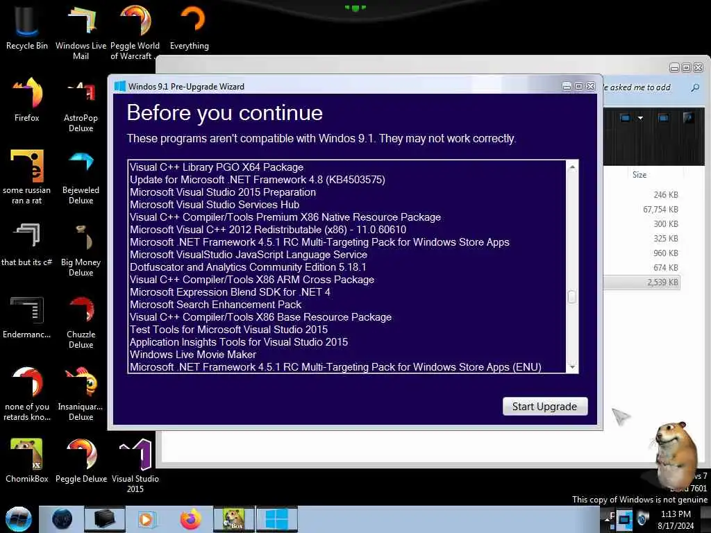Select the .NET Framework 4.8 KB4503575 update row
The height and width of the screenshot is (533, 711).
(x=258, y=180)
